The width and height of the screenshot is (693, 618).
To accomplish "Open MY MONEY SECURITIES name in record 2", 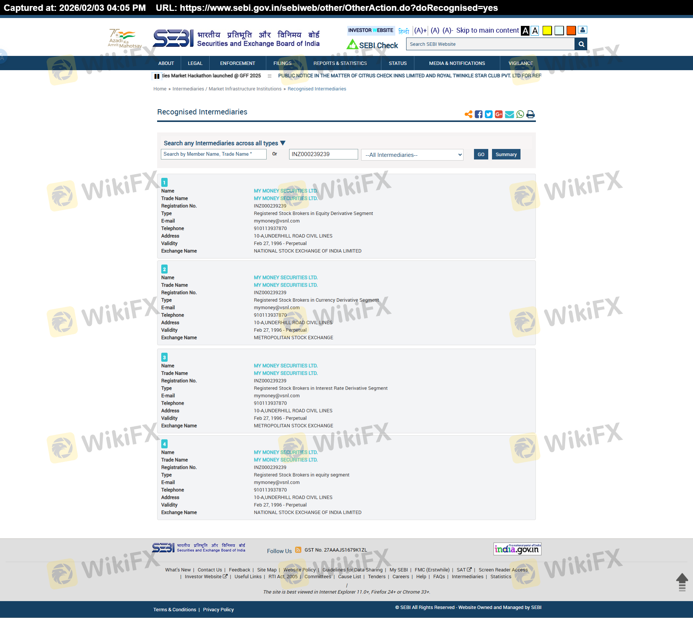I will click(x=286, y=278).
